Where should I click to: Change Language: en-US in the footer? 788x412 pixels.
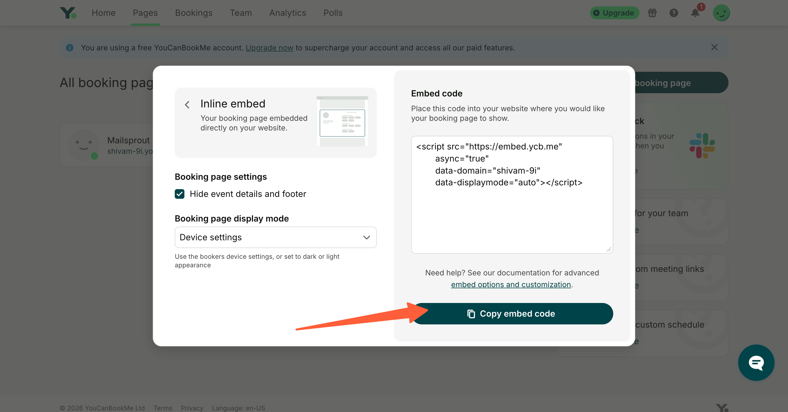[x=238, y=408]
